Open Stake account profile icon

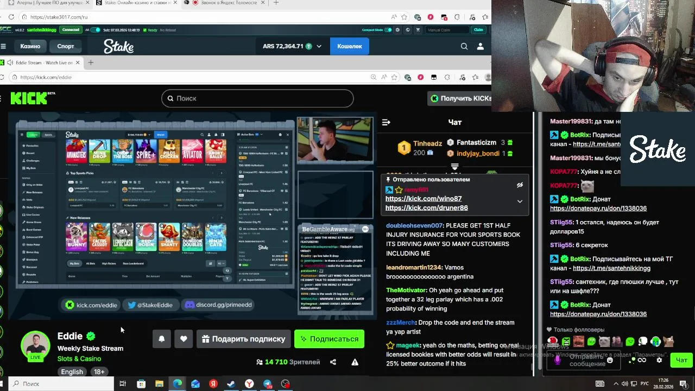coord(480,46)
